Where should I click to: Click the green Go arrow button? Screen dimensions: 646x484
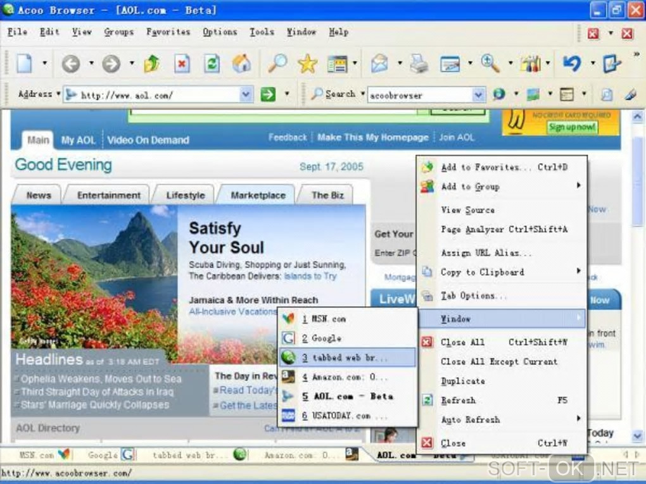coord(268,95)
